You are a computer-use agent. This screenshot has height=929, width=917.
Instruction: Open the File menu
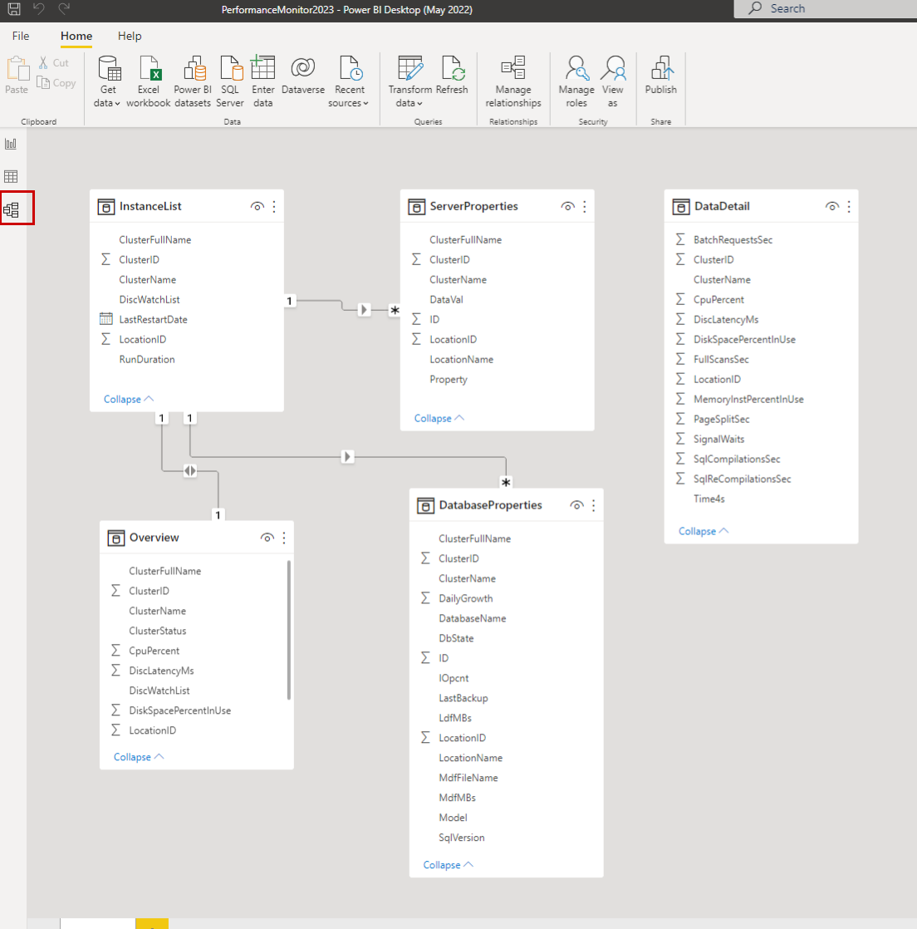coord(20,36)
